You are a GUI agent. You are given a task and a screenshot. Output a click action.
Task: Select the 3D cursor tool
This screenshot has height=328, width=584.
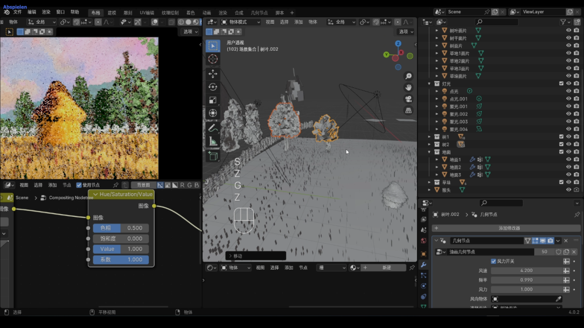pos(213,59)
